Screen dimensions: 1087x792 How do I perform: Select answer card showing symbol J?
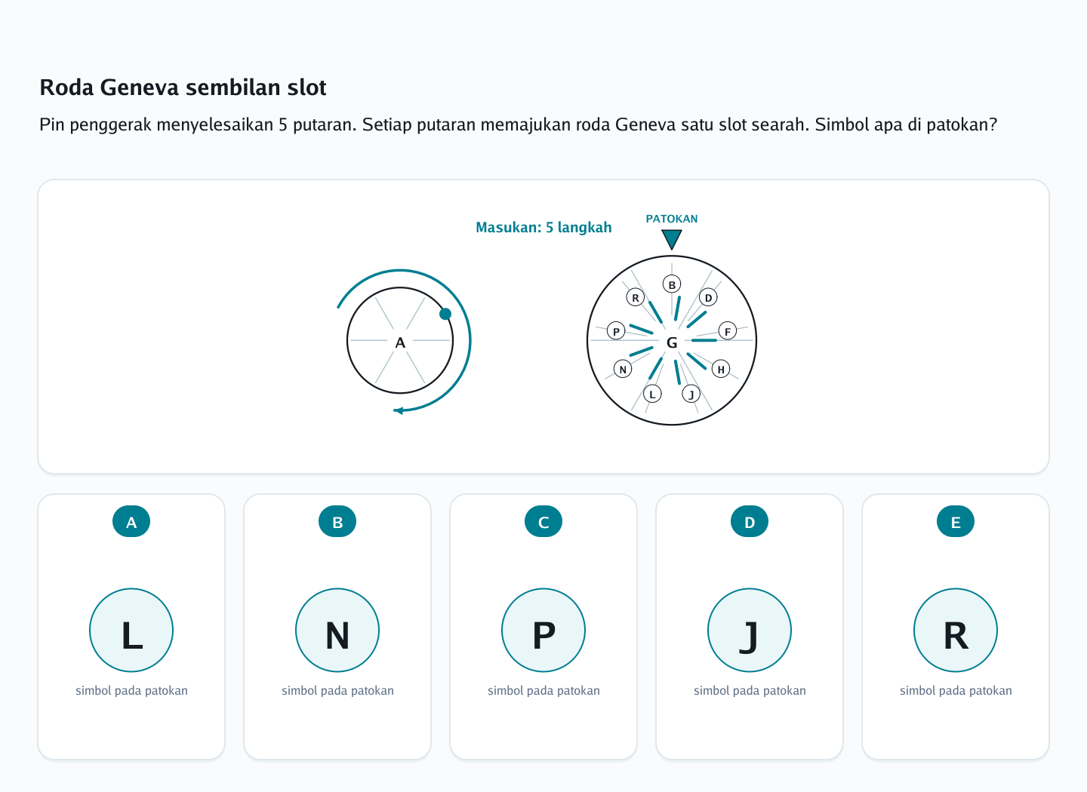750,627
